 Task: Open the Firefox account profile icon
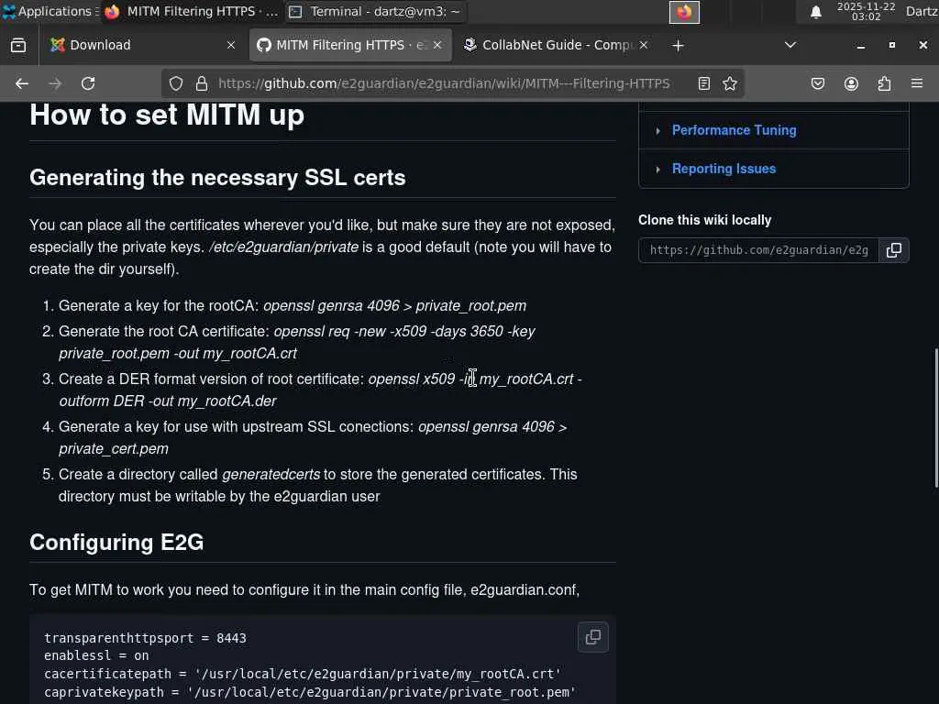pos(851,83)
